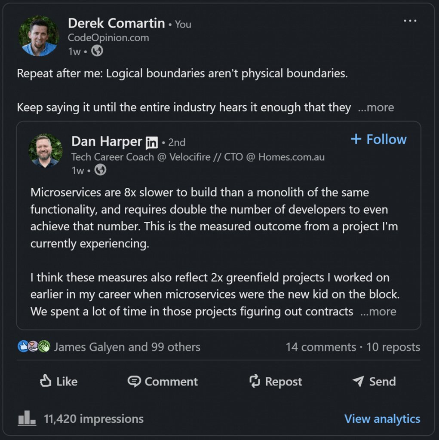Open the three-dot post options menu
Screen dimensions: 439x440
click(410, 21)
